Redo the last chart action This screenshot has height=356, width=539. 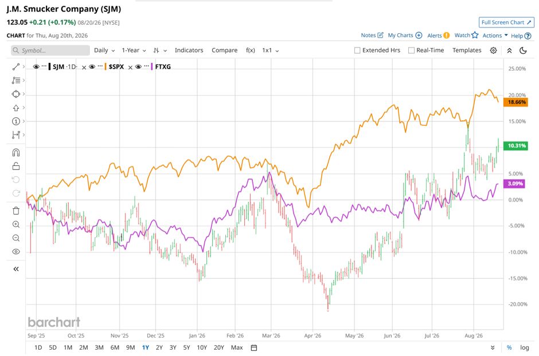(16, 193)
